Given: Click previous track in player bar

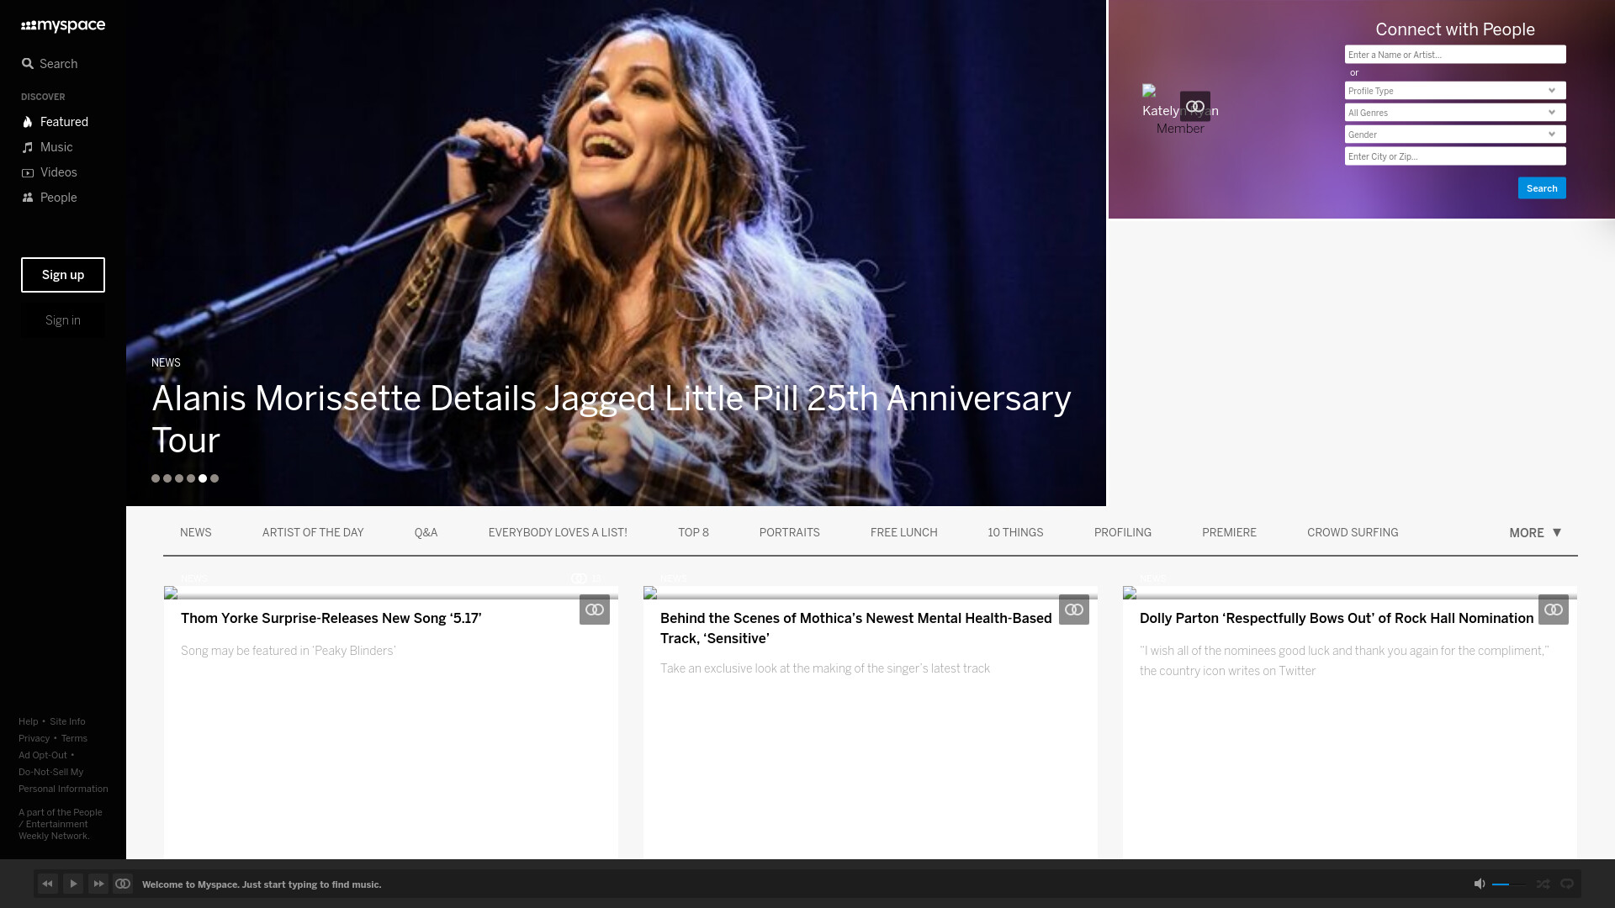Looking at the screenshot, I should click(48, 884).
